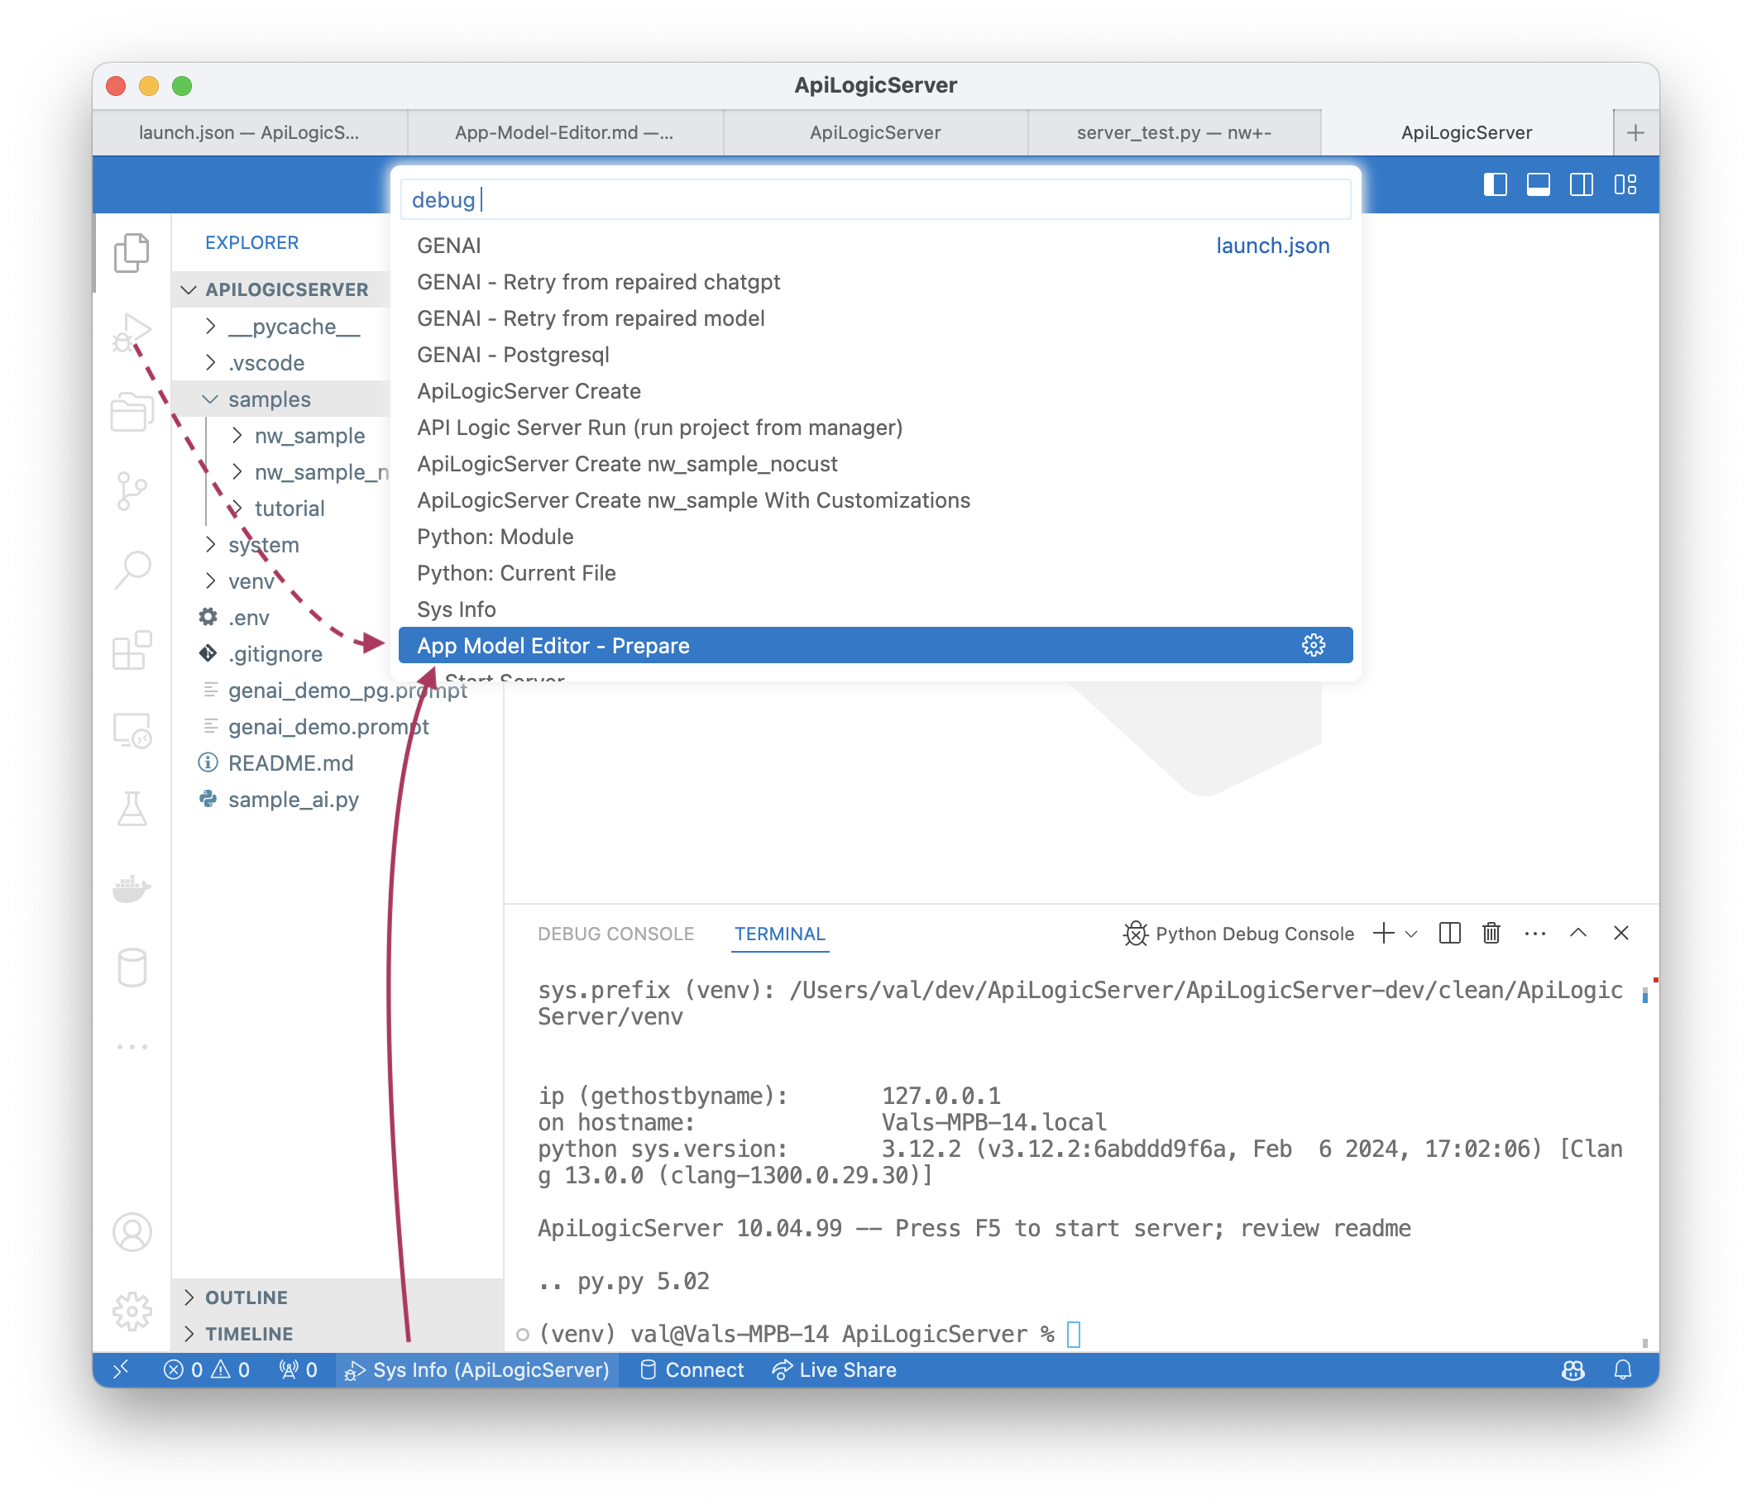1752x1510 pixels.
Task: Open the Accounts icon
Action: [132, 1233]
